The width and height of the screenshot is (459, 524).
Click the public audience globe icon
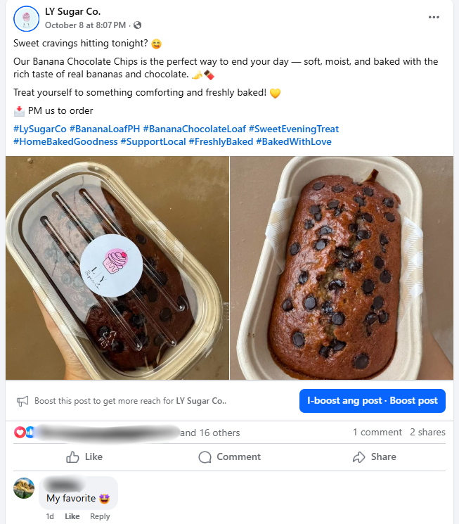pyautogui.click(x=137, y=25)
